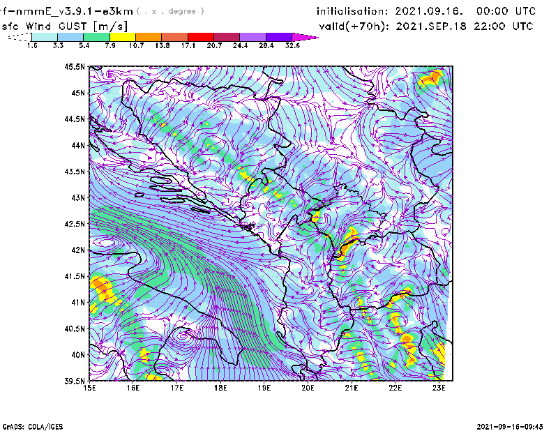
Task: Click the 23E longitude label
Action: point(439,388)
